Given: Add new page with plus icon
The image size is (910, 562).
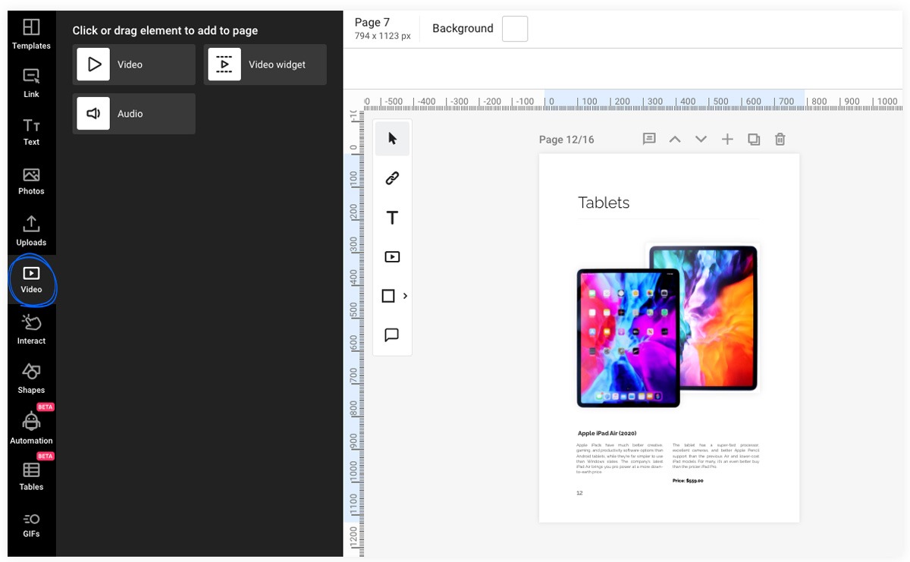Looking at the screenshot, I should pyautogui.click(x=727, y=139).
